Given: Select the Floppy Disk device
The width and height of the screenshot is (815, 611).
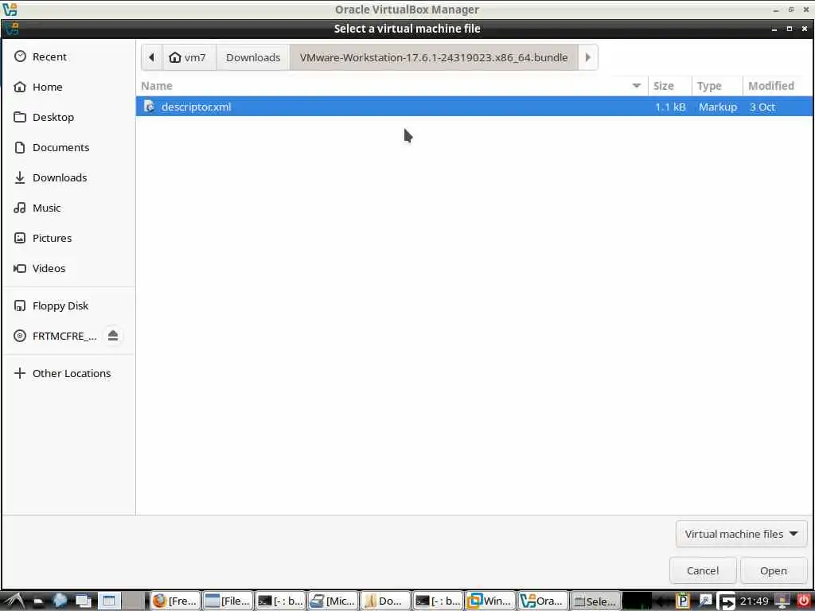Looking at the screenshot, I should pyautogui.click(x=68, y=305).
